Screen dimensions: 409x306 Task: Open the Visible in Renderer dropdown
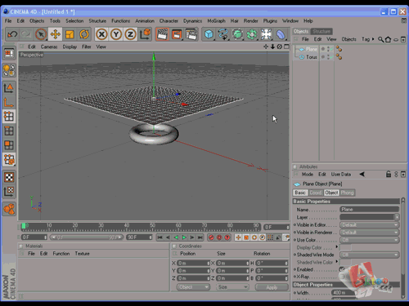pos(370,233)
